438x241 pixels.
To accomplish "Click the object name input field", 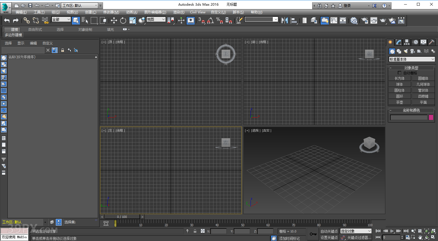I will point(409,117).
